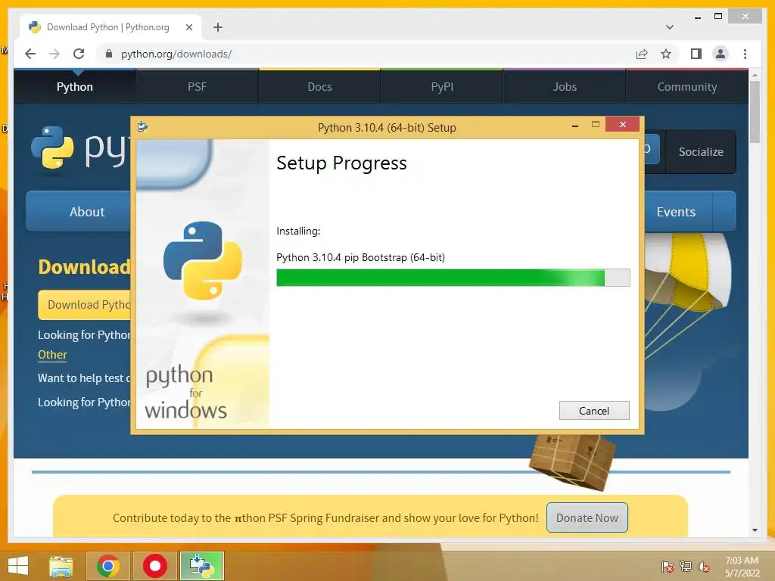This screenshot has width=775, height=581.
Task: Maximize the Chrome window
Action: (718, 17)
